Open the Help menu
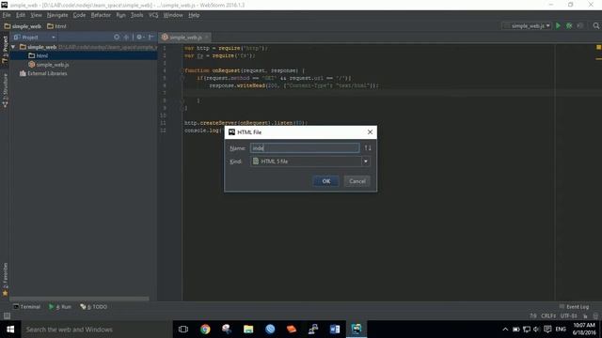This screenshot has width=602, height=338. pos(194,15)
